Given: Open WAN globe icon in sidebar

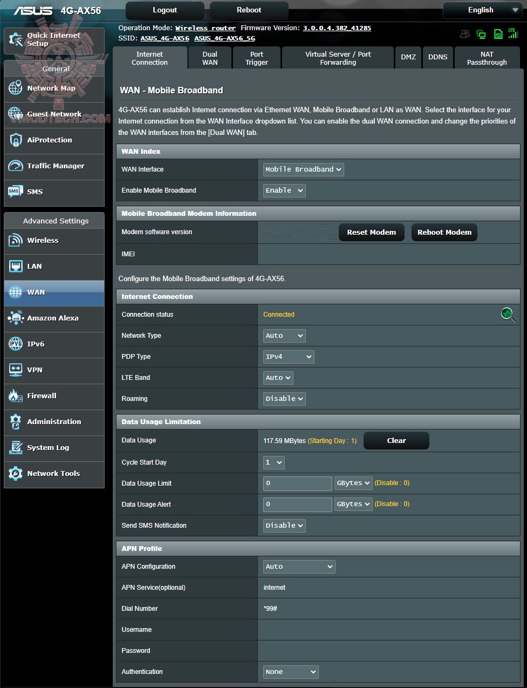Looking at the screenshot, I should [16, 292].
